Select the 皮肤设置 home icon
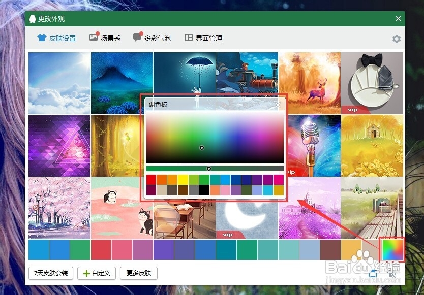The height and width of the screenshot is (295, 424). [x=43, y=38]
